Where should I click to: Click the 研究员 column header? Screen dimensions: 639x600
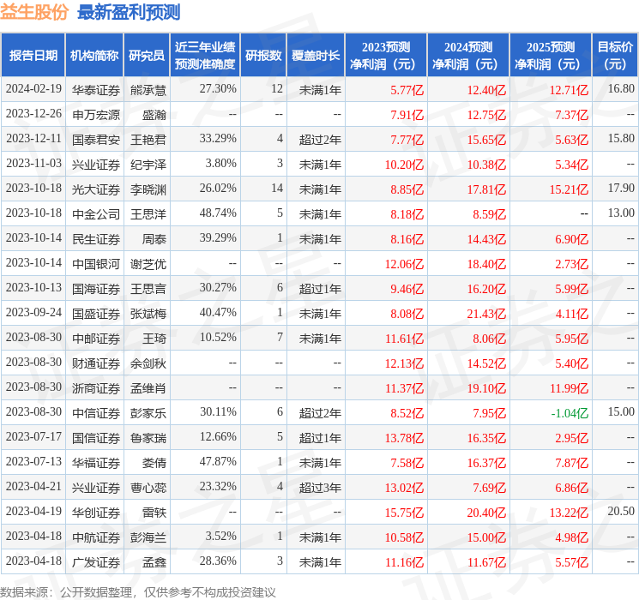(x=147, y=56)
